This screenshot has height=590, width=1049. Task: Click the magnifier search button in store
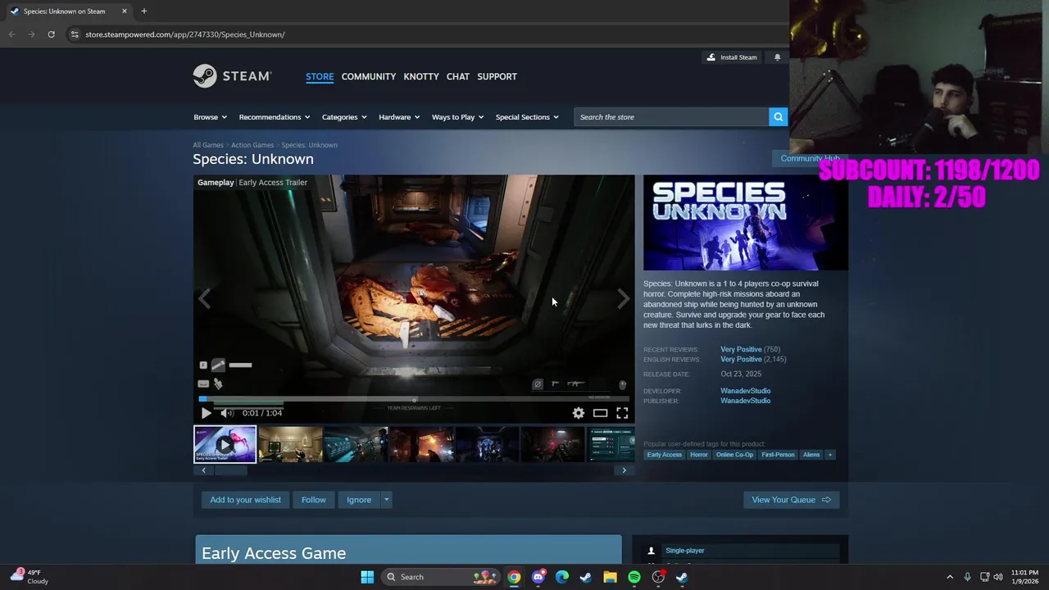coord(778,117)
